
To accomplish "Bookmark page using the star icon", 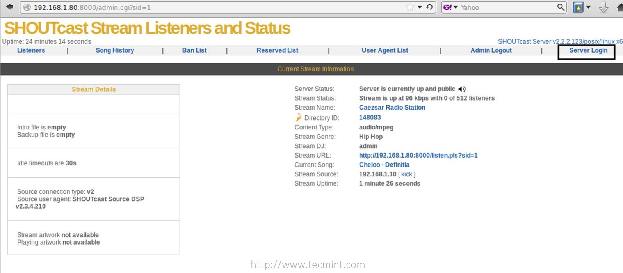I will point(410,7).
